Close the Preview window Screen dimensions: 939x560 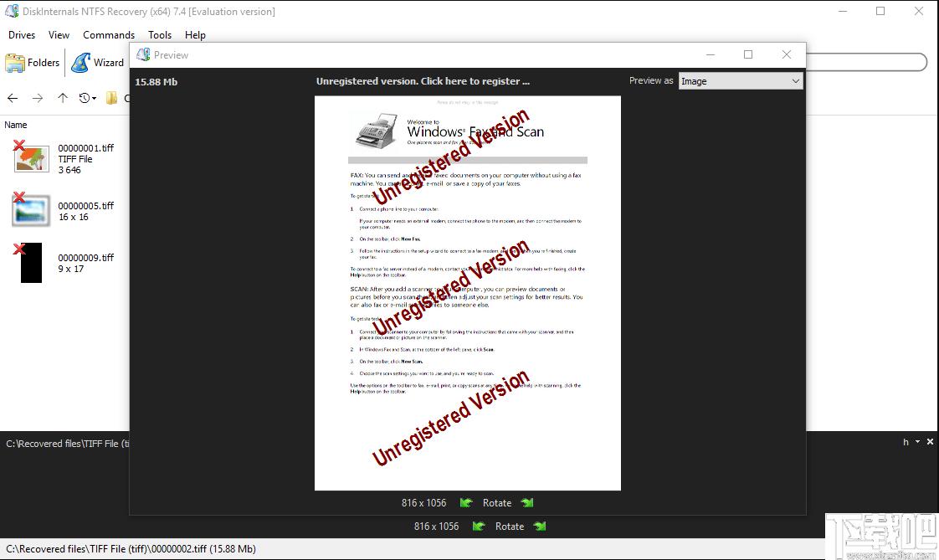point(787,54)
